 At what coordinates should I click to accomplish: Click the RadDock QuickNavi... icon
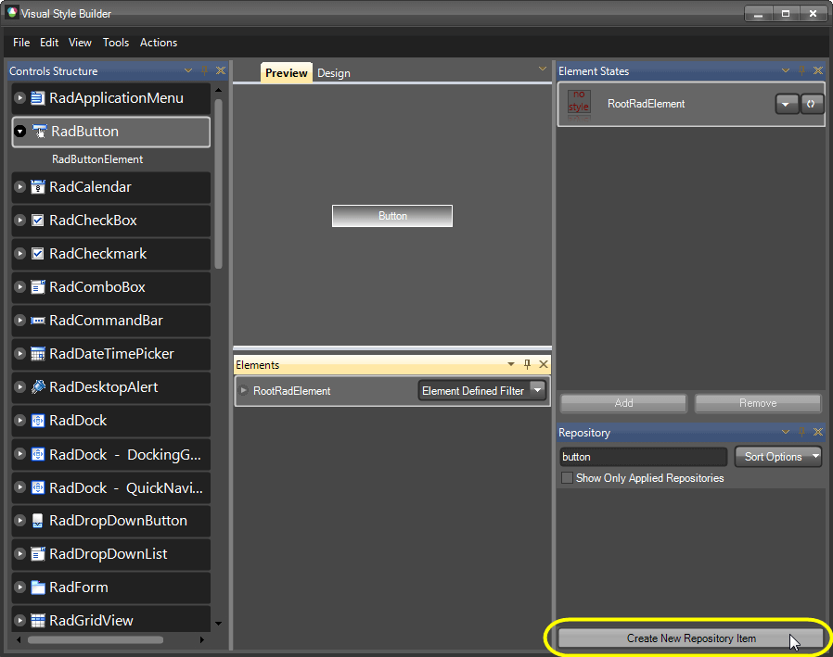point(38,487)
